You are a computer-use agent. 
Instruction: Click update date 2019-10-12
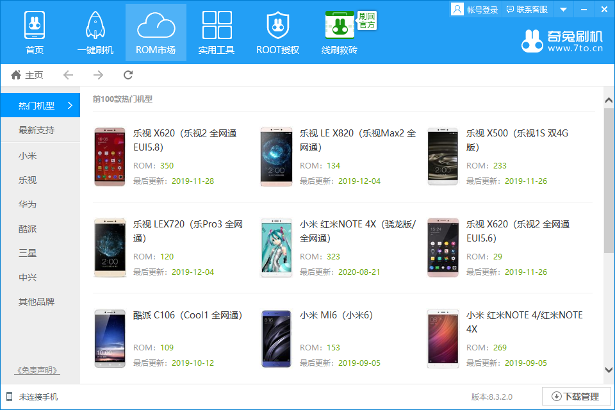tap(193, 363)
